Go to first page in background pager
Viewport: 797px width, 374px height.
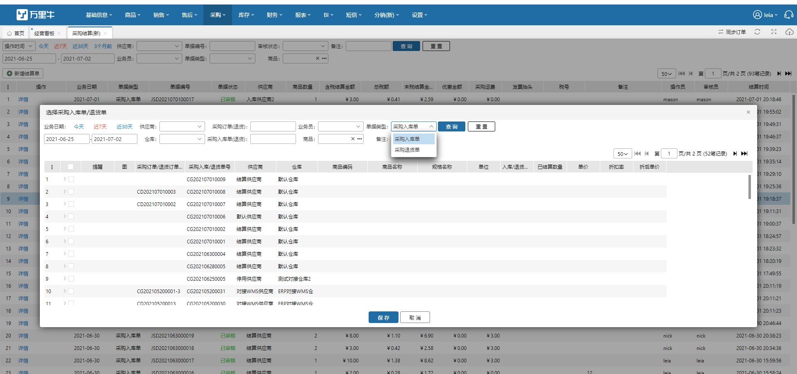tap(682, 73)
